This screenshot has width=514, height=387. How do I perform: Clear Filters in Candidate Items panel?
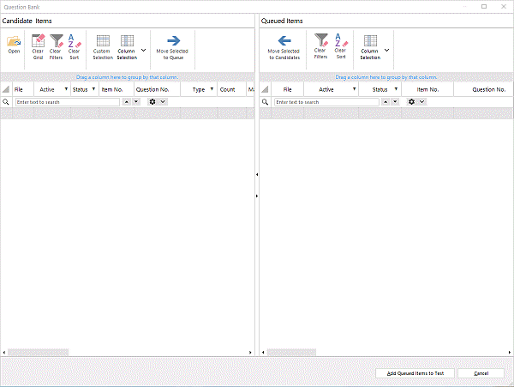click(56, 44)
